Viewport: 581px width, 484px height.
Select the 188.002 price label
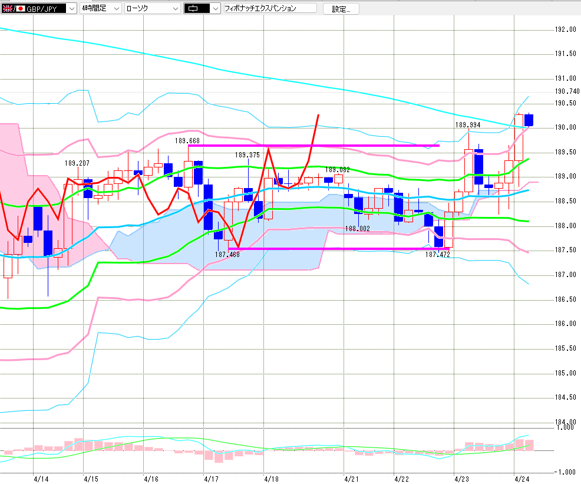pos(358,229)
